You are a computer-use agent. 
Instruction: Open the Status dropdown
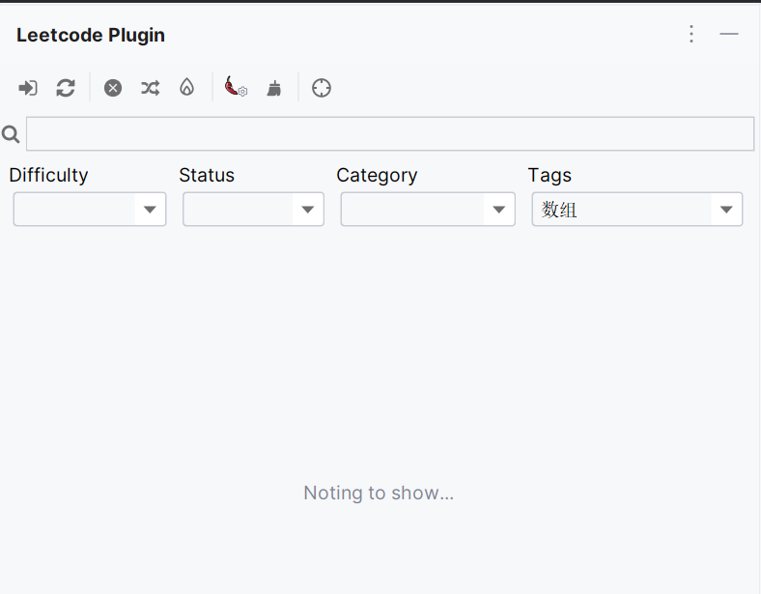click(x=253, y=210)
